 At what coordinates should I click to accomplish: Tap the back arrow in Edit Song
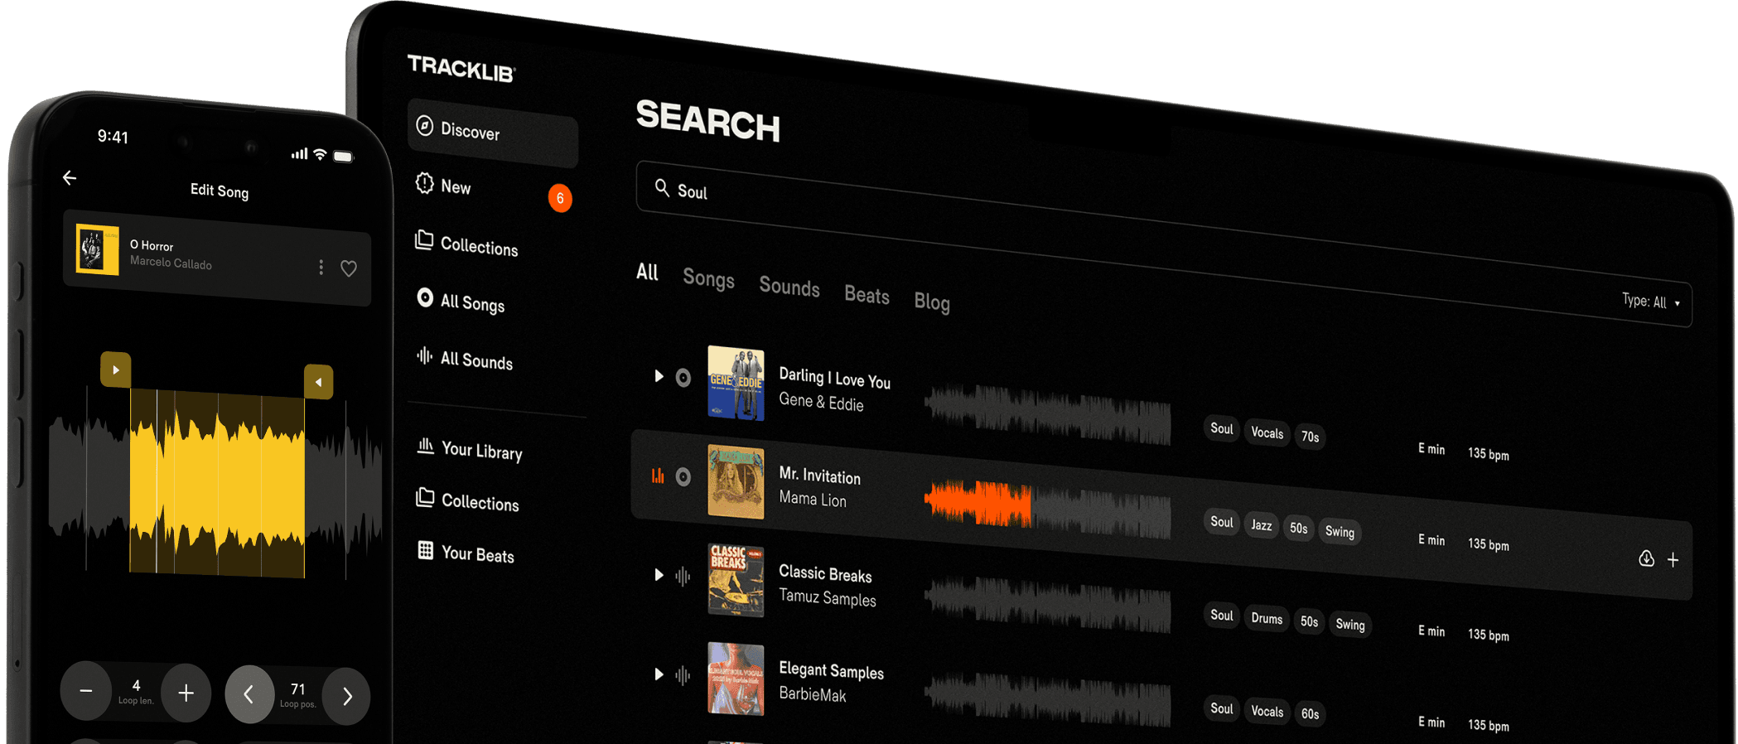pos(70,177)
